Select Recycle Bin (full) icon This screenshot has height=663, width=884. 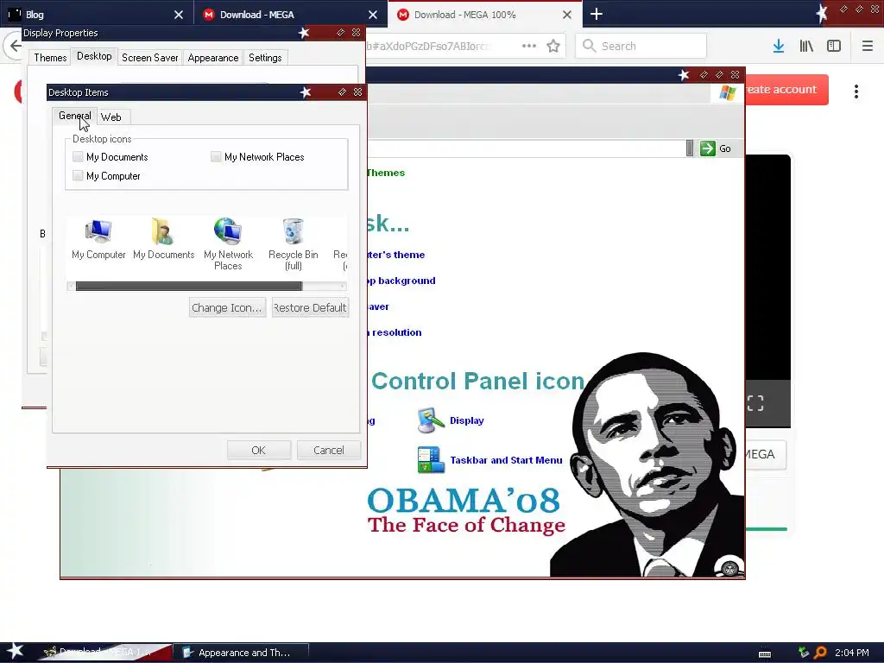pos(293,231)
